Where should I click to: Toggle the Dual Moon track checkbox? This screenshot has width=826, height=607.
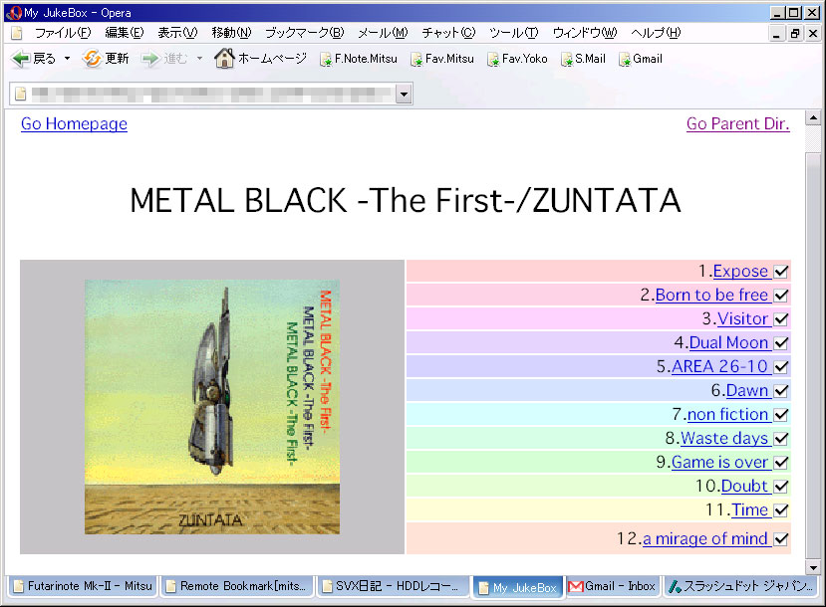click(781, 343)
